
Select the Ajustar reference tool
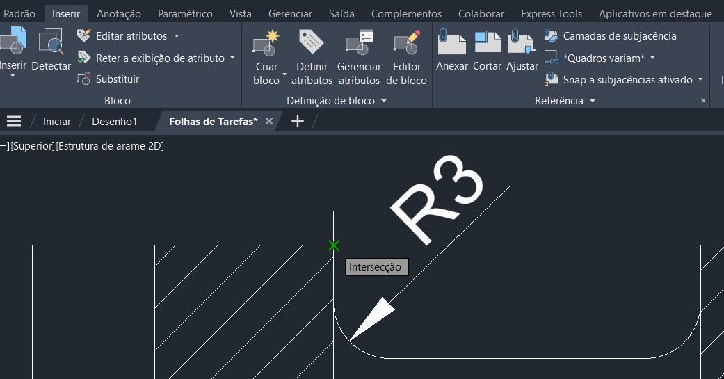(522, 43)
